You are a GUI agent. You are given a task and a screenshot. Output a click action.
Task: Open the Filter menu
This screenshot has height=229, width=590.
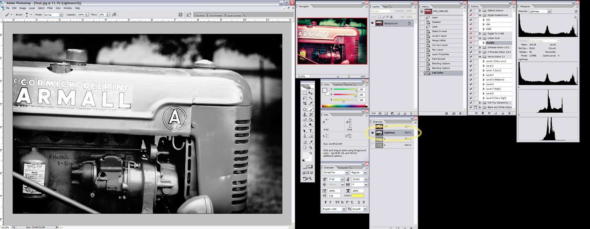click(50, 8)
